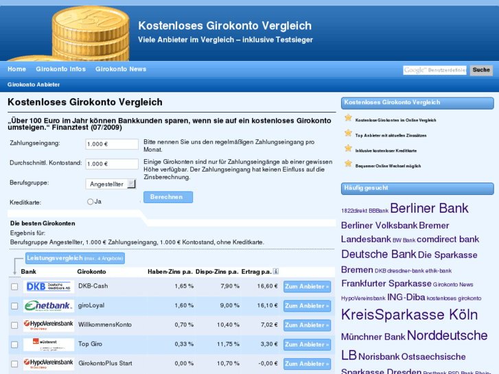This screenshot has height=374, width=499.
Task: Click the star icon beside Inklusive kostenloser Kreditkarte
Action: pyautogui.click(x=348, y=148)
